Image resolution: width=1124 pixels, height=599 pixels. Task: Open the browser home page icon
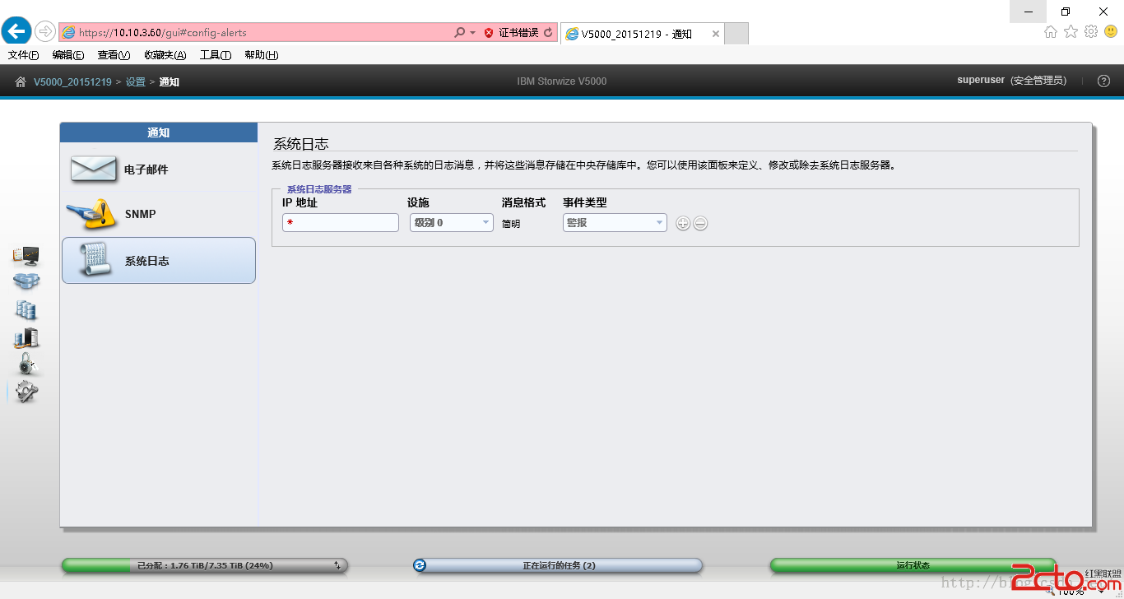pyautogui.click(x=1051, y=31)
